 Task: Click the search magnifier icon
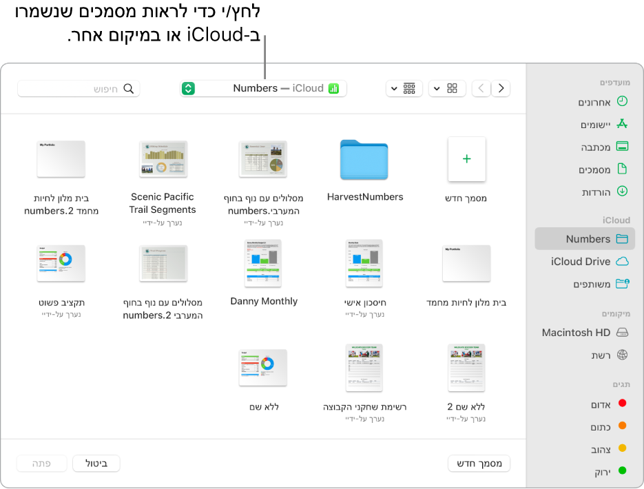pos(129,89)
